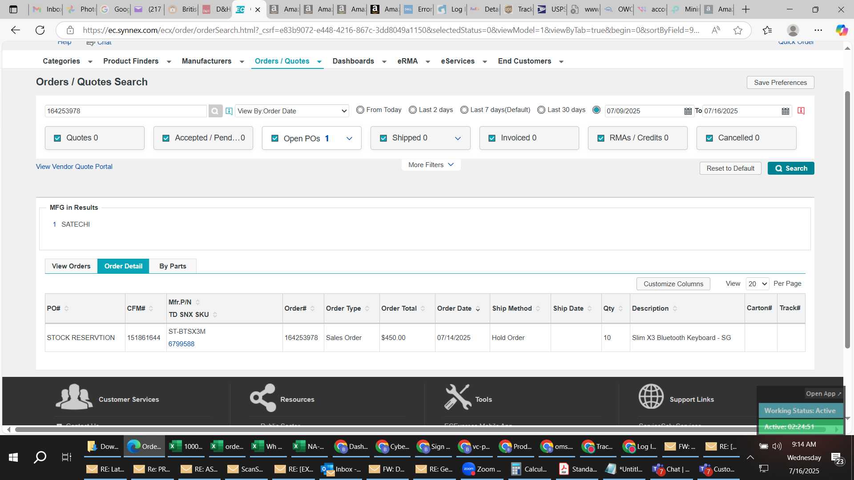Sort by Order# column arrows
The width and height of the screenshot is (854, 480).
(x=312, y=308)
